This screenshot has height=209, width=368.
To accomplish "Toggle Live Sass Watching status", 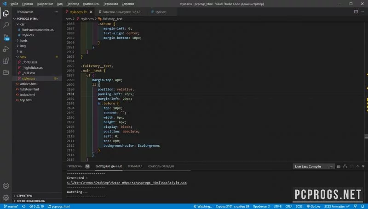I will coord(202,206).
